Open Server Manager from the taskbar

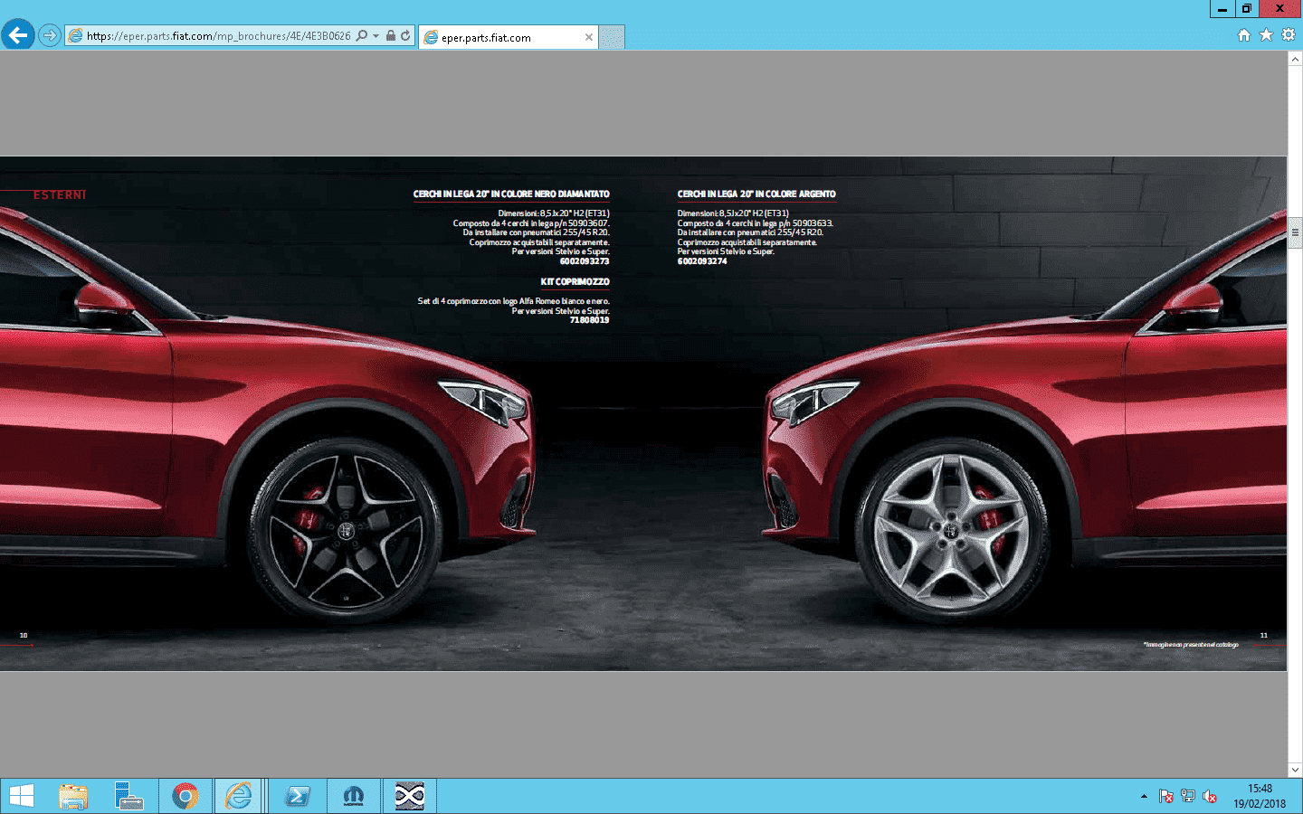click(129, 796)
